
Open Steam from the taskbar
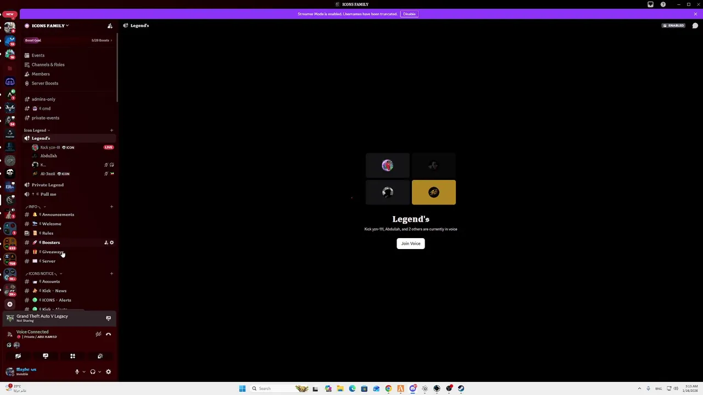[x=461, y=388]
